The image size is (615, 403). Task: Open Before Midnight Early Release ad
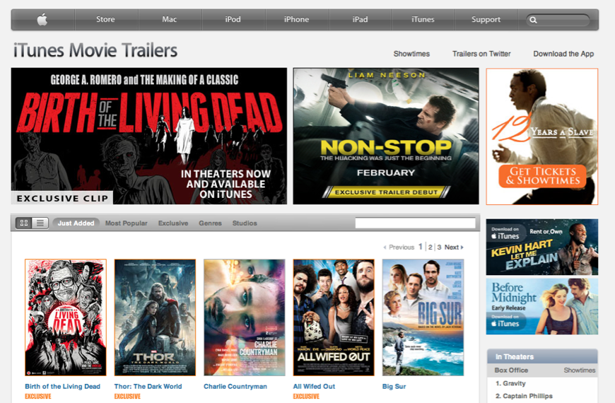click(x=542, y=306)
